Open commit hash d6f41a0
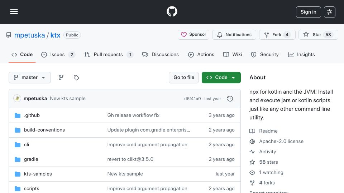 (192, 99)
